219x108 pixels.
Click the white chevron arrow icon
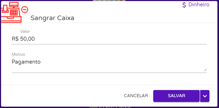click(205, 96)
